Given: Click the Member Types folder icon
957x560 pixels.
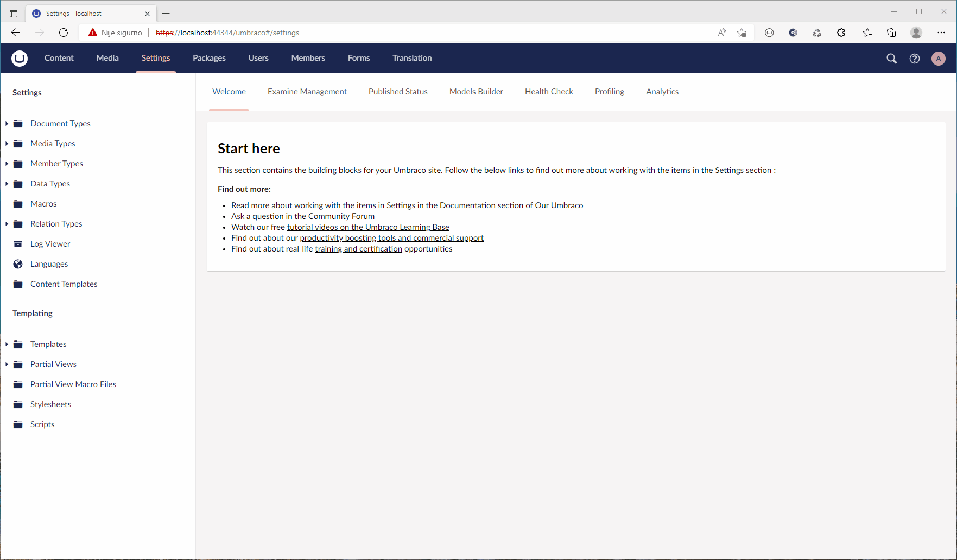Looking at the screenshot, I should click(18, 164).
